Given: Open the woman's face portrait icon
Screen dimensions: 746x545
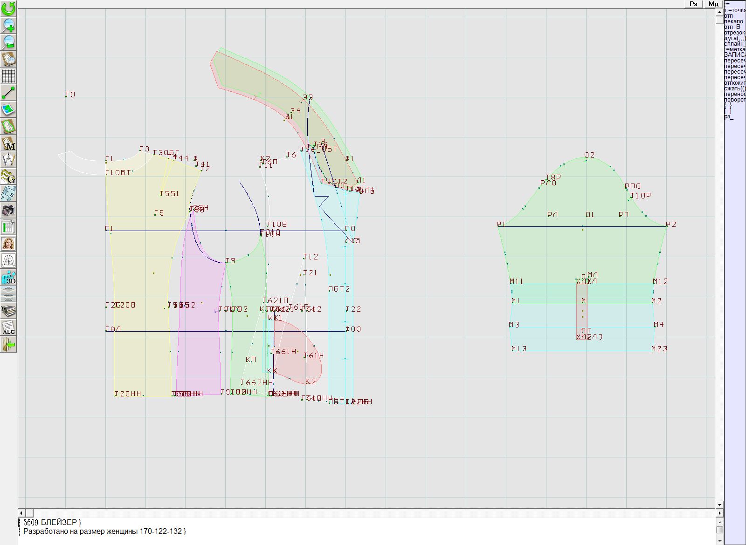Looking at the screenshot, I should coord(8,244).
